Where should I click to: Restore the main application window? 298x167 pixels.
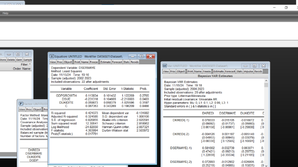click(x=286, y=7)
